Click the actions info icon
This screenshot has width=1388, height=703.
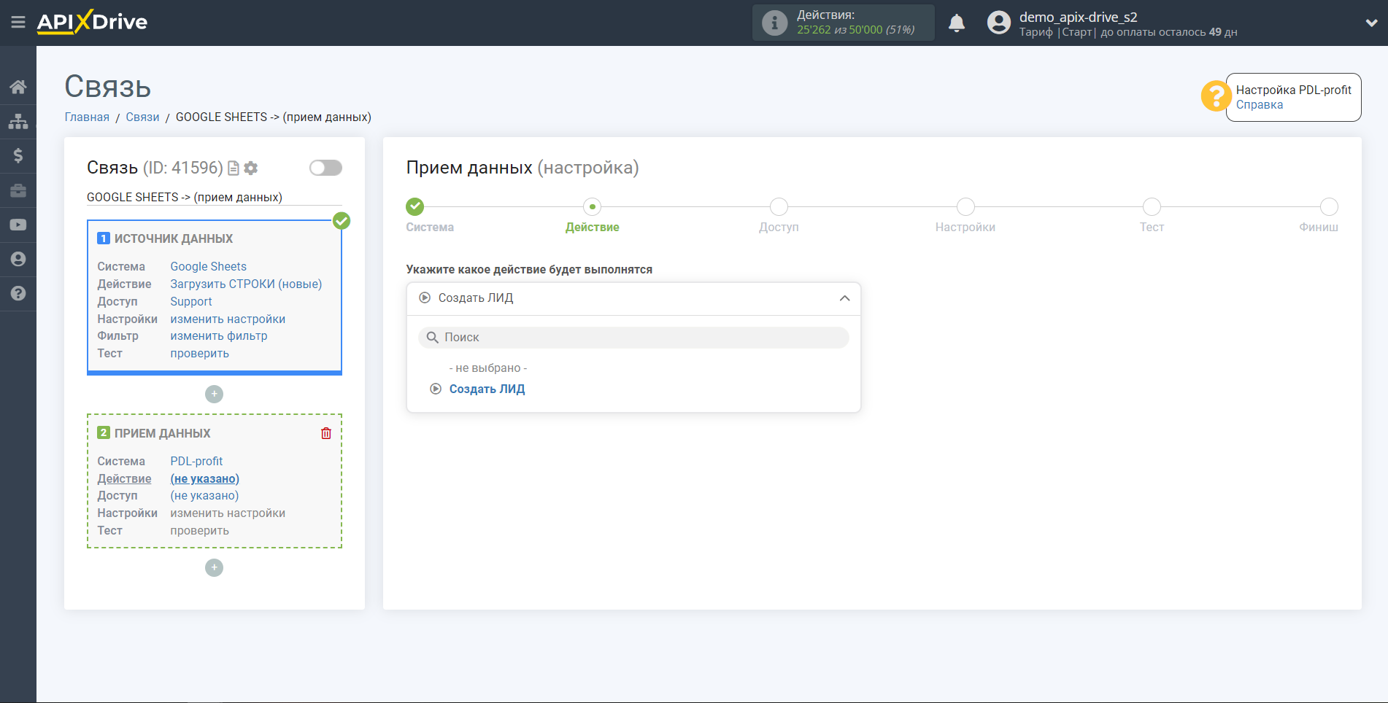pos(774,23)
